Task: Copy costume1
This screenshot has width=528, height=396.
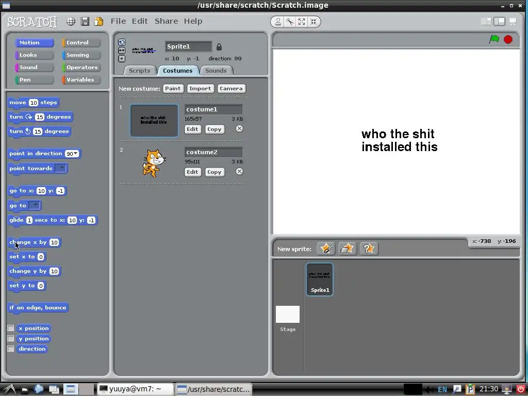Action: coord(214,129)
